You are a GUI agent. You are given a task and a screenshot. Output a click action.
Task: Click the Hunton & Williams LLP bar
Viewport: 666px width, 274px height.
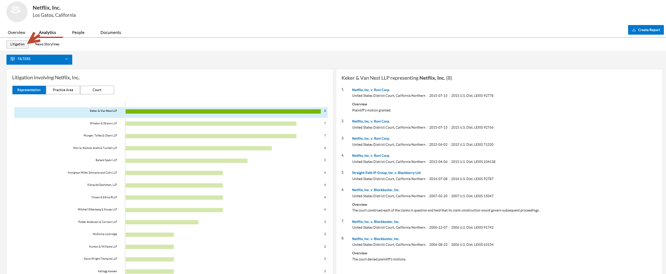pyautogui.click(x=150, y=247)
